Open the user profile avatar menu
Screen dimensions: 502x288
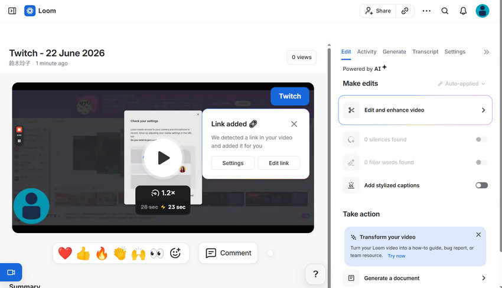tap(482, 11)
